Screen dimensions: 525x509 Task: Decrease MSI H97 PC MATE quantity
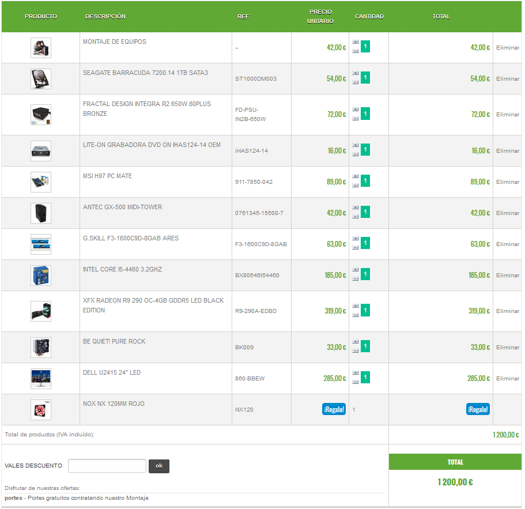coord(355,185)
